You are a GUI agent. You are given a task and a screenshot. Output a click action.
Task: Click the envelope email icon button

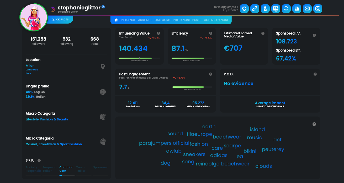(307, 9)
